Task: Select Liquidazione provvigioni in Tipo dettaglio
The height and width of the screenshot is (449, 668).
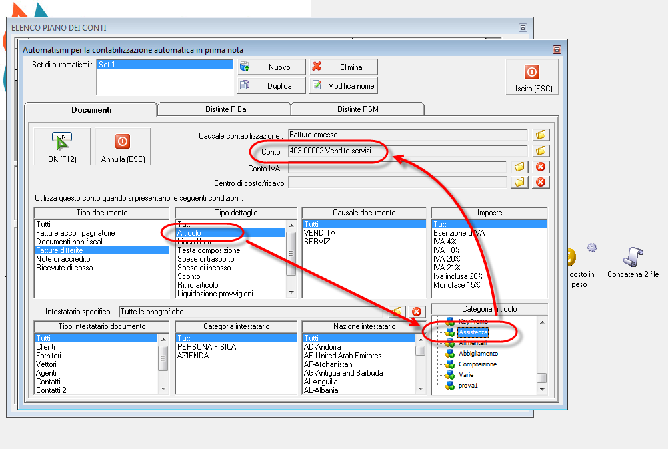Action: 231,294
